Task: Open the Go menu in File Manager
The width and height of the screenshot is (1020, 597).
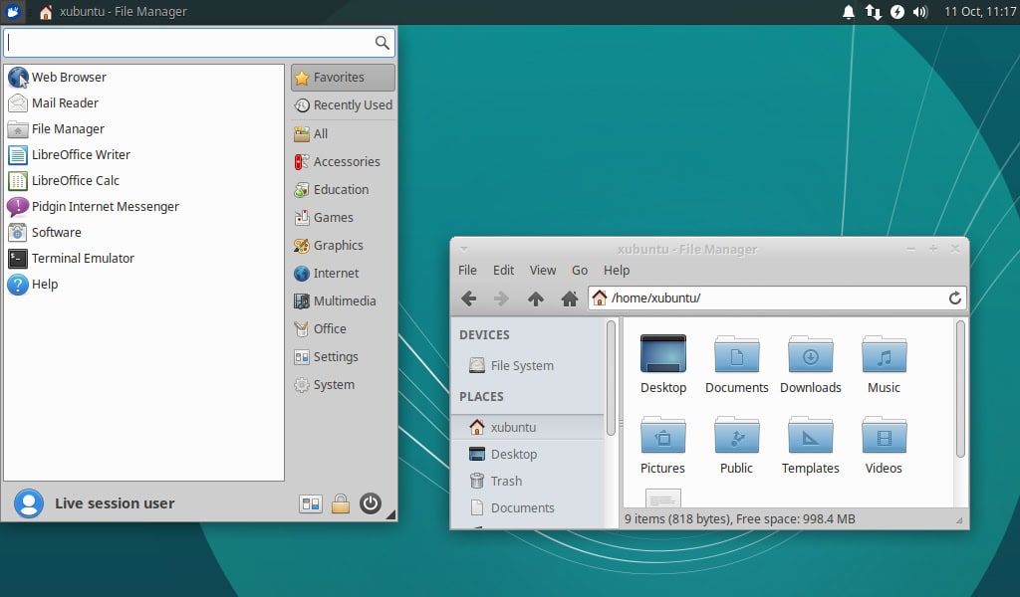Action: pos(580,270)
